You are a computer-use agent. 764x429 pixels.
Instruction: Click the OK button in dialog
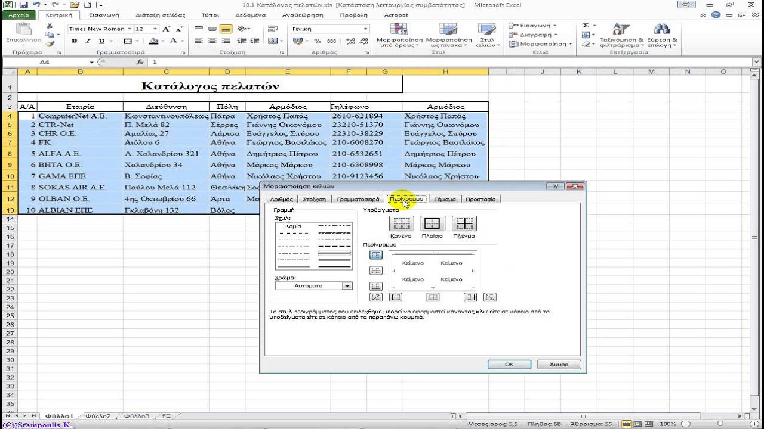point(509,364)
